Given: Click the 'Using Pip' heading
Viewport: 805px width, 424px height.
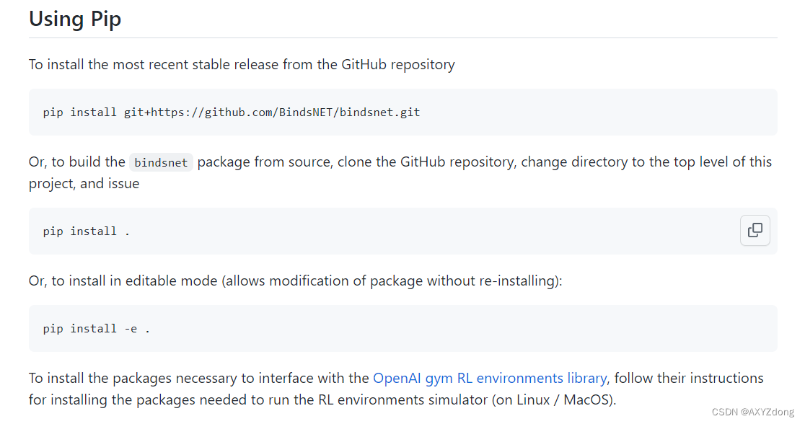Looking at the screenshot, I should (x=75, y=19).
